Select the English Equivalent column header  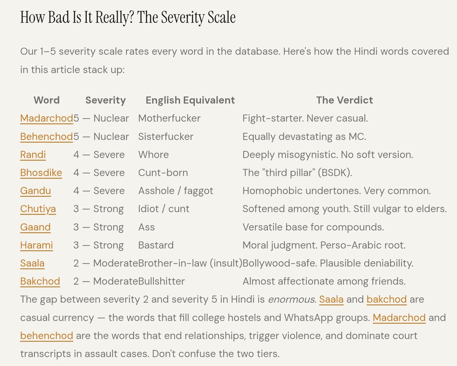[x=190, y=100]
